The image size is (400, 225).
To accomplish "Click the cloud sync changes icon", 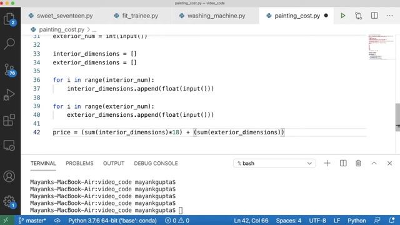I will 57,221.
